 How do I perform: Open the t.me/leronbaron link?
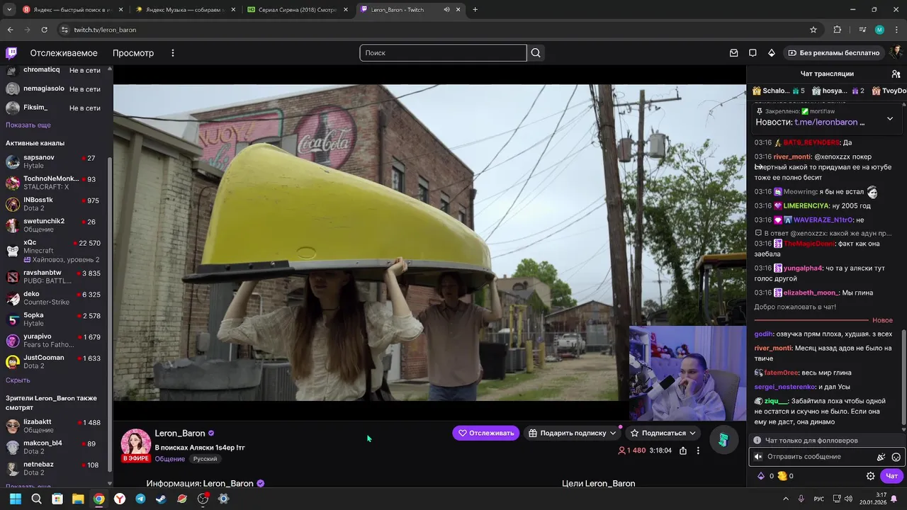[826, 123]
